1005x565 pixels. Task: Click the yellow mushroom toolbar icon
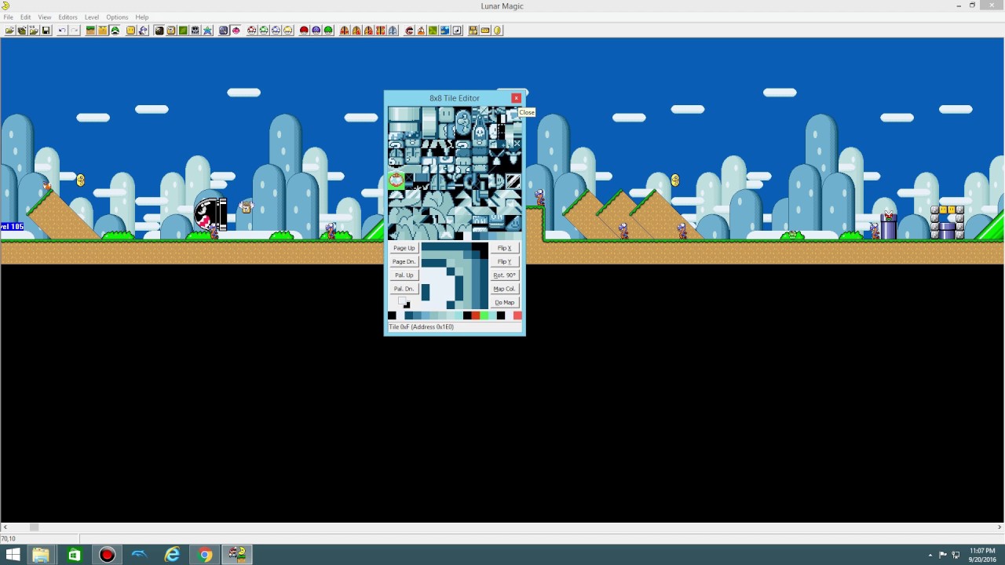(288, 31)
